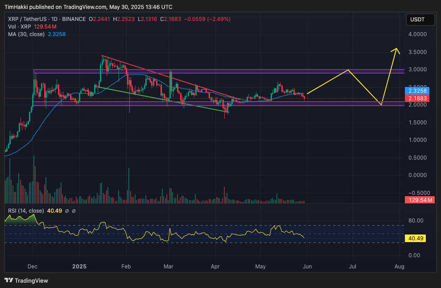The image size is (441, 288).
Task: Click the May label on the time axis
Action: 260,266
